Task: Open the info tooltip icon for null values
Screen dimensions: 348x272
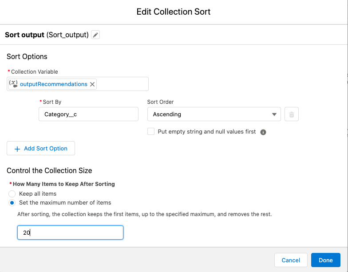Action: point(263,132)
